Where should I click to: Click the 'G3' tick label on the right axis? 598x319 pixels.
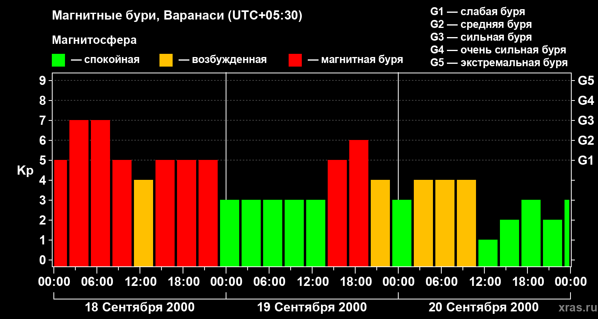click(586, 120)
